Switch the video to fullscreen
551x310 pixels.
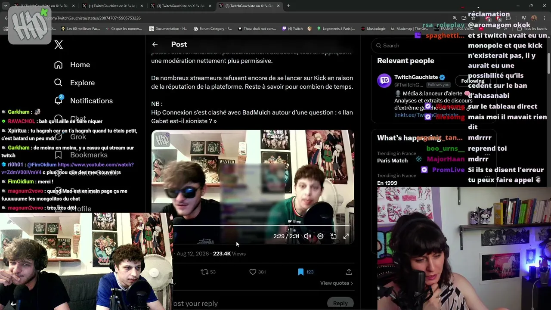point(346,236)
